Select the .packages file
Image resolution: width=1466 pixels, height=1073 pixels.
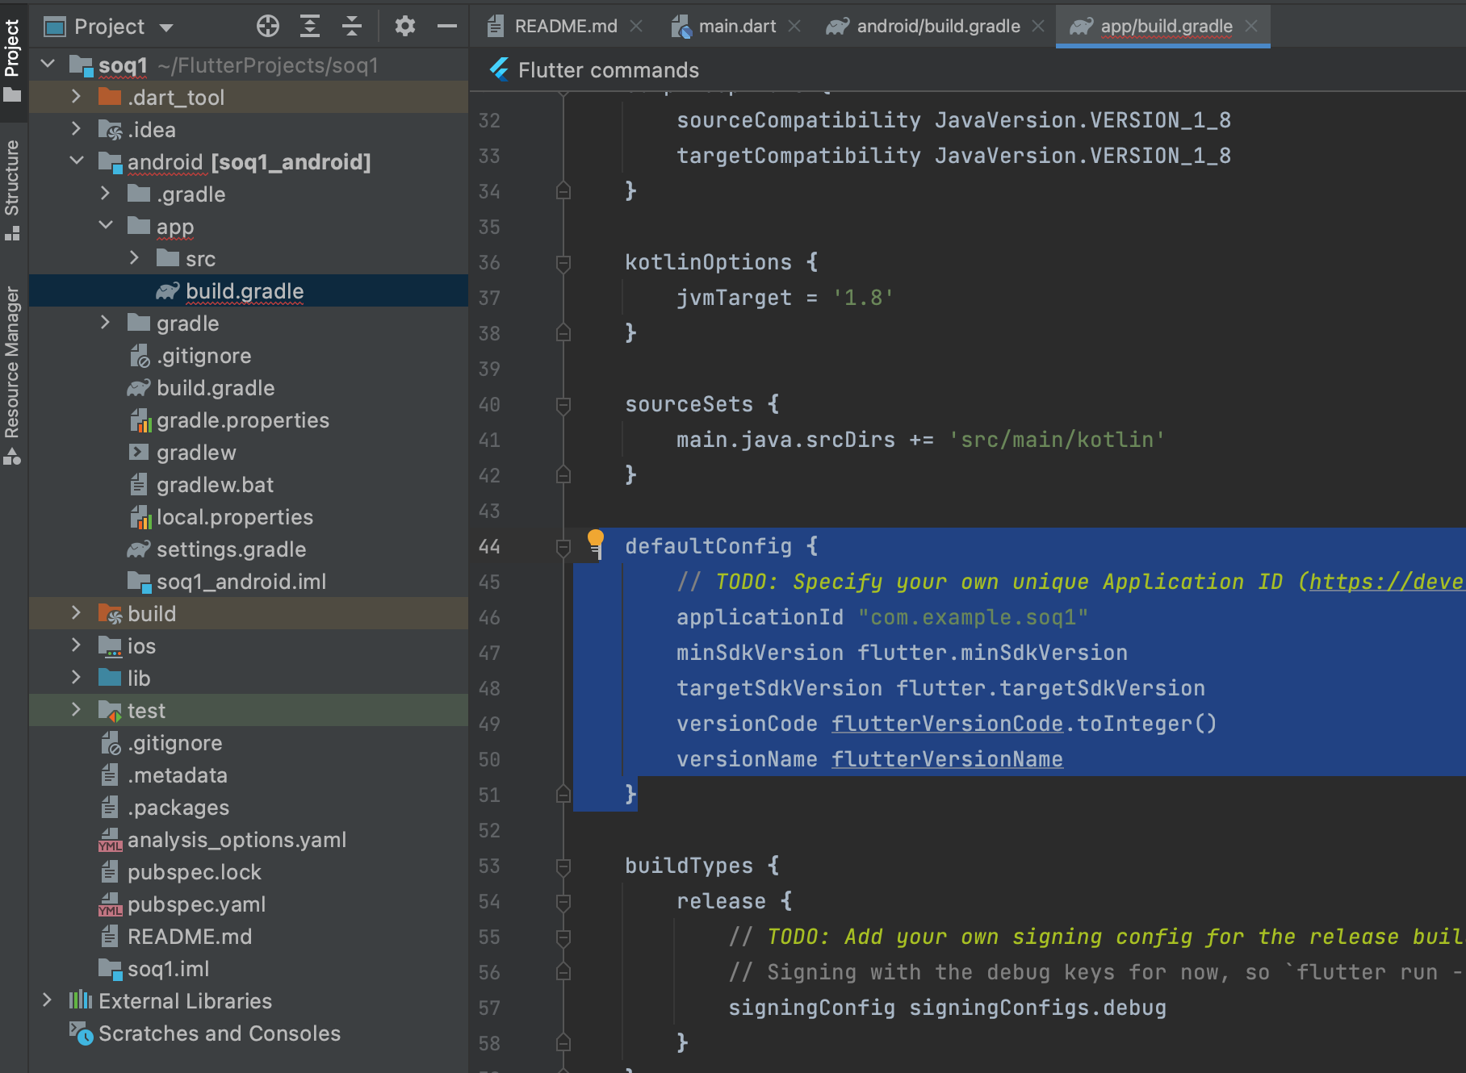tap(249, 807)
